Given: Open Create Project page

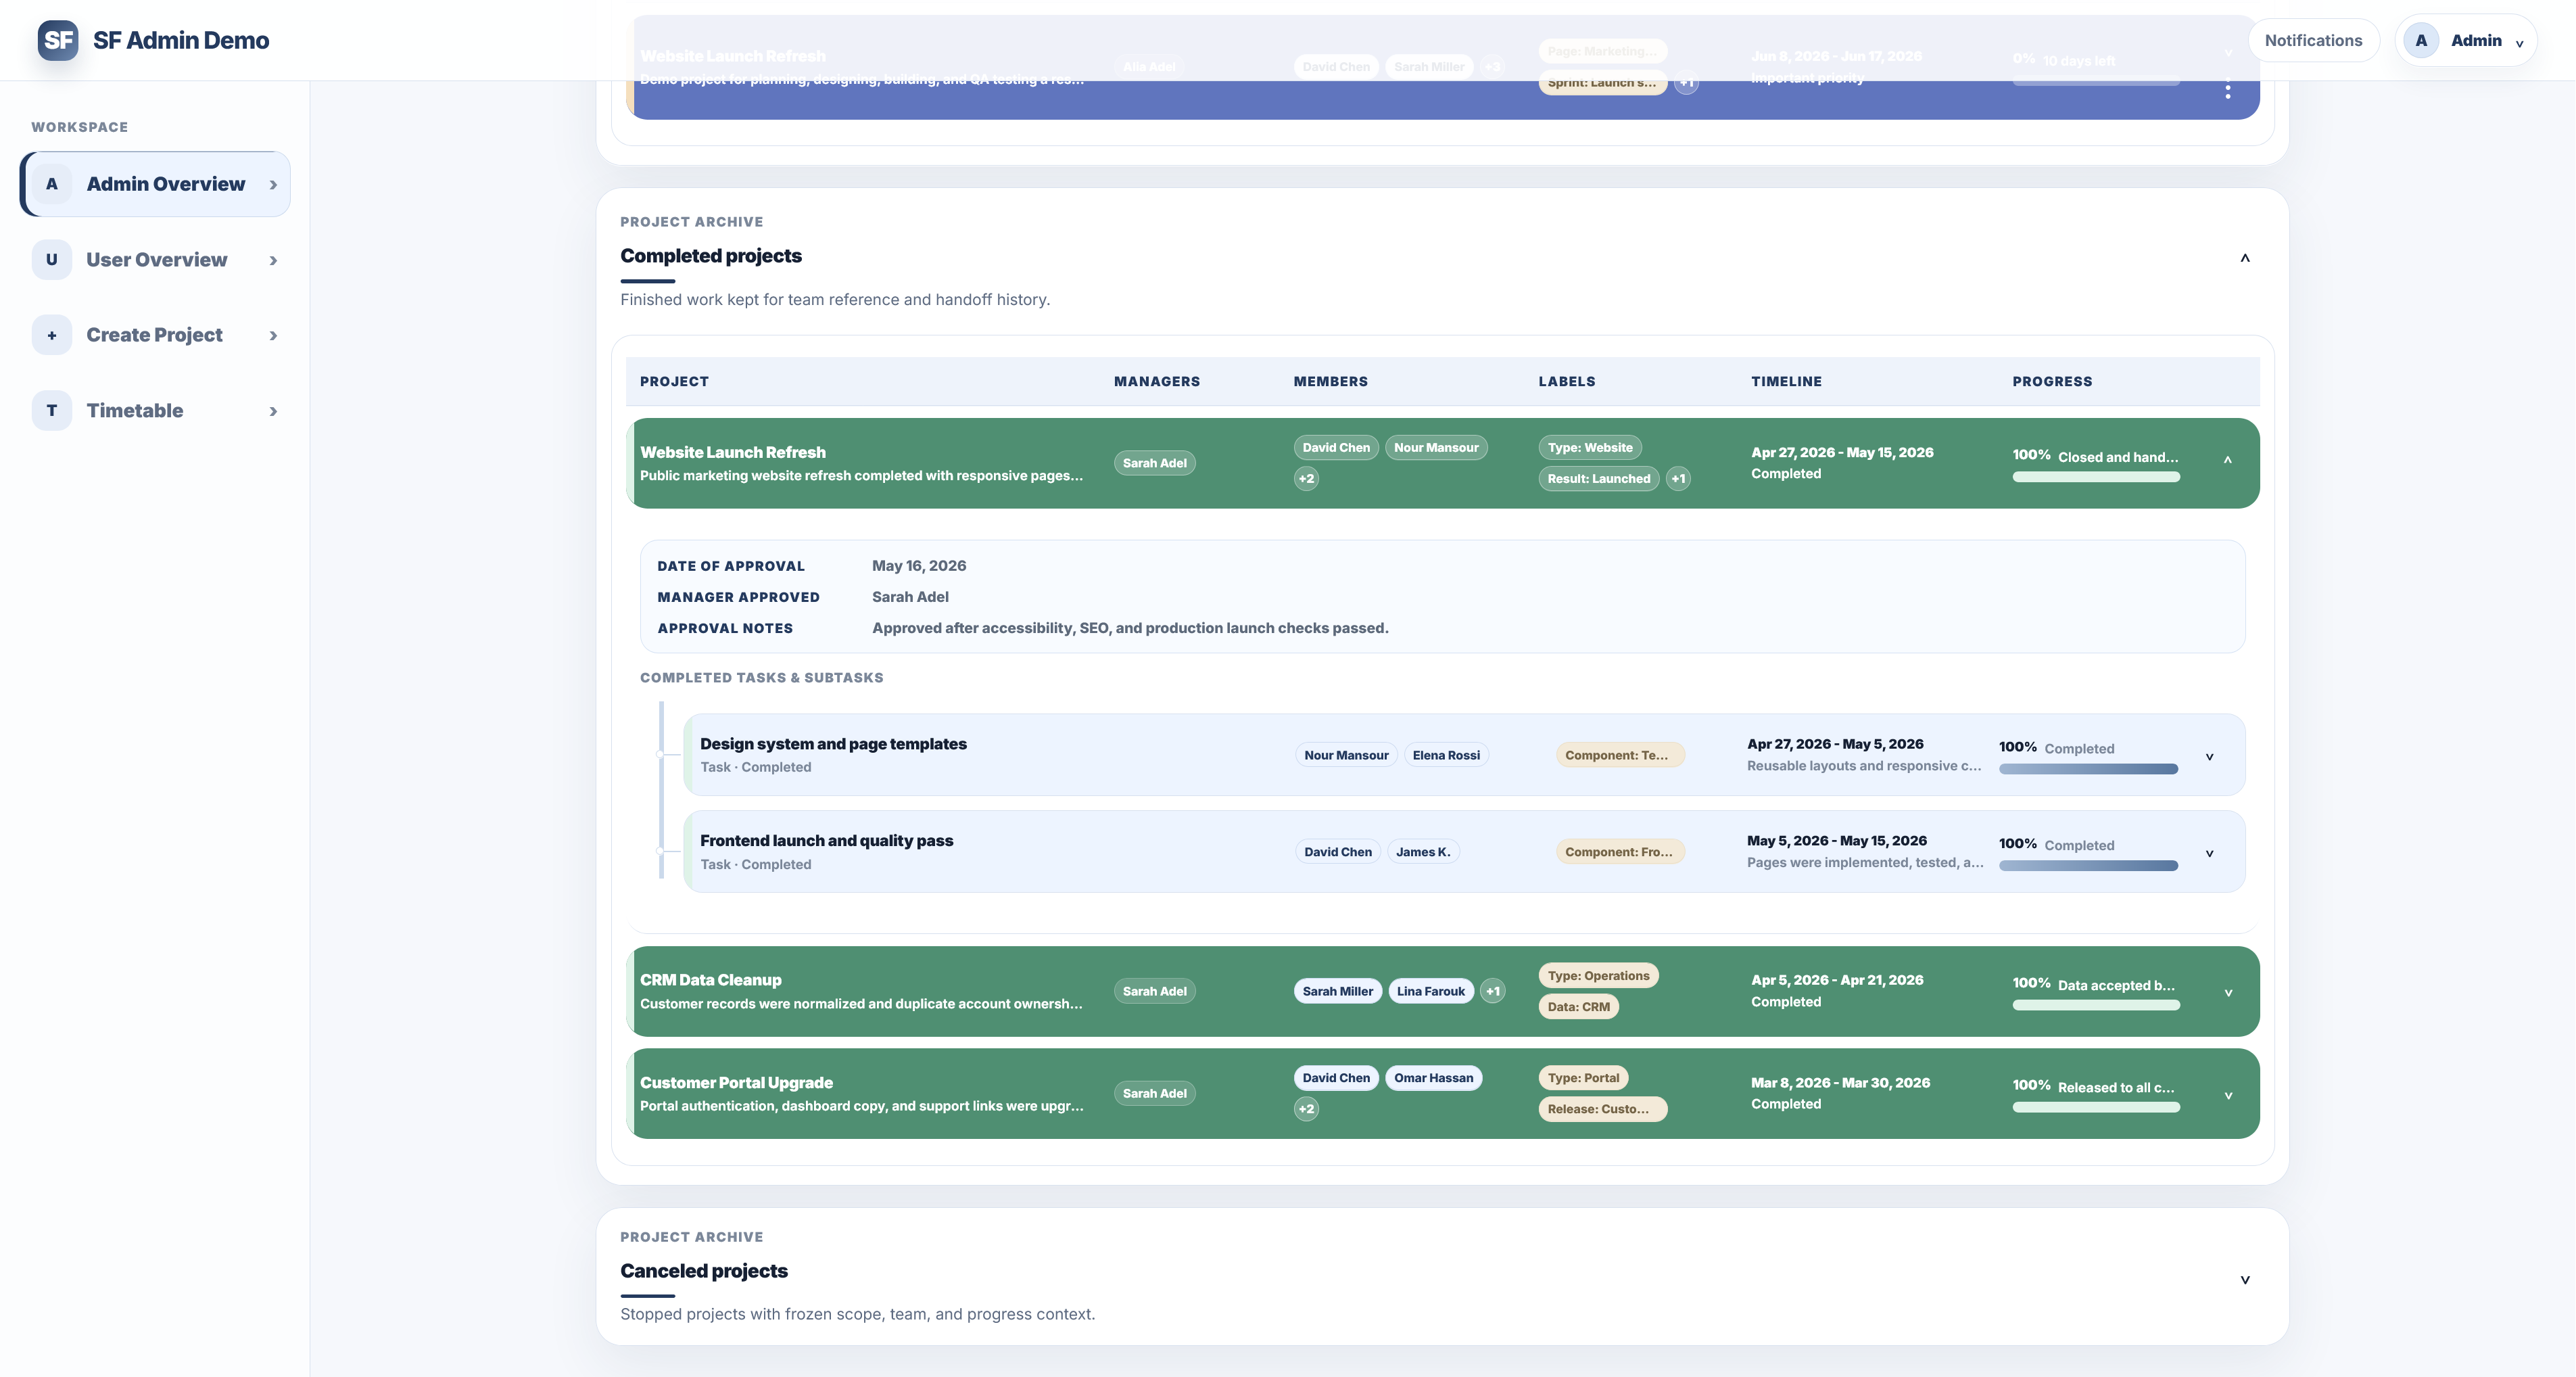Looking at the screenshot, I should 155,335.
